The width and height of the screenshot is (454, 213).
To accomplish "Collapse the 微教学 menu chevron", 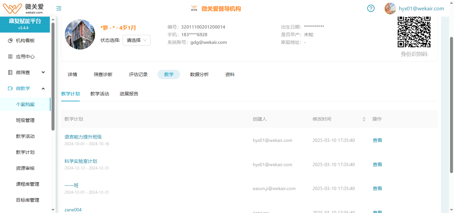I will (43, 88).
